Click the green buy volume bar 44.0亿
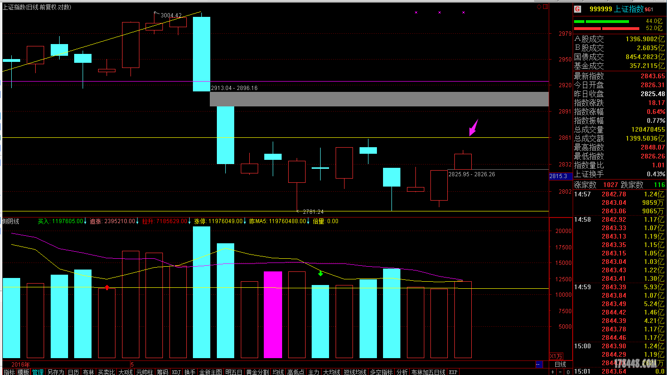Screen dimensions: 667x375 (x=601, y=22)
